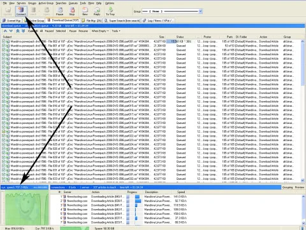Open the When Empty dropdown
This screenshot has width=306, height=230.
[x=100, y=31]
